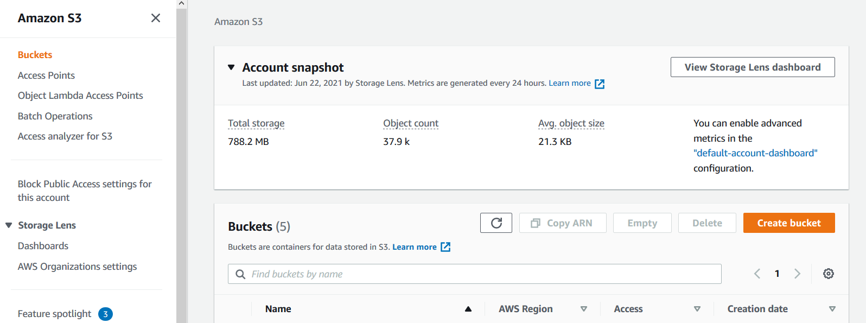
Task: Click the Access column header
Action: pos(628,309)
